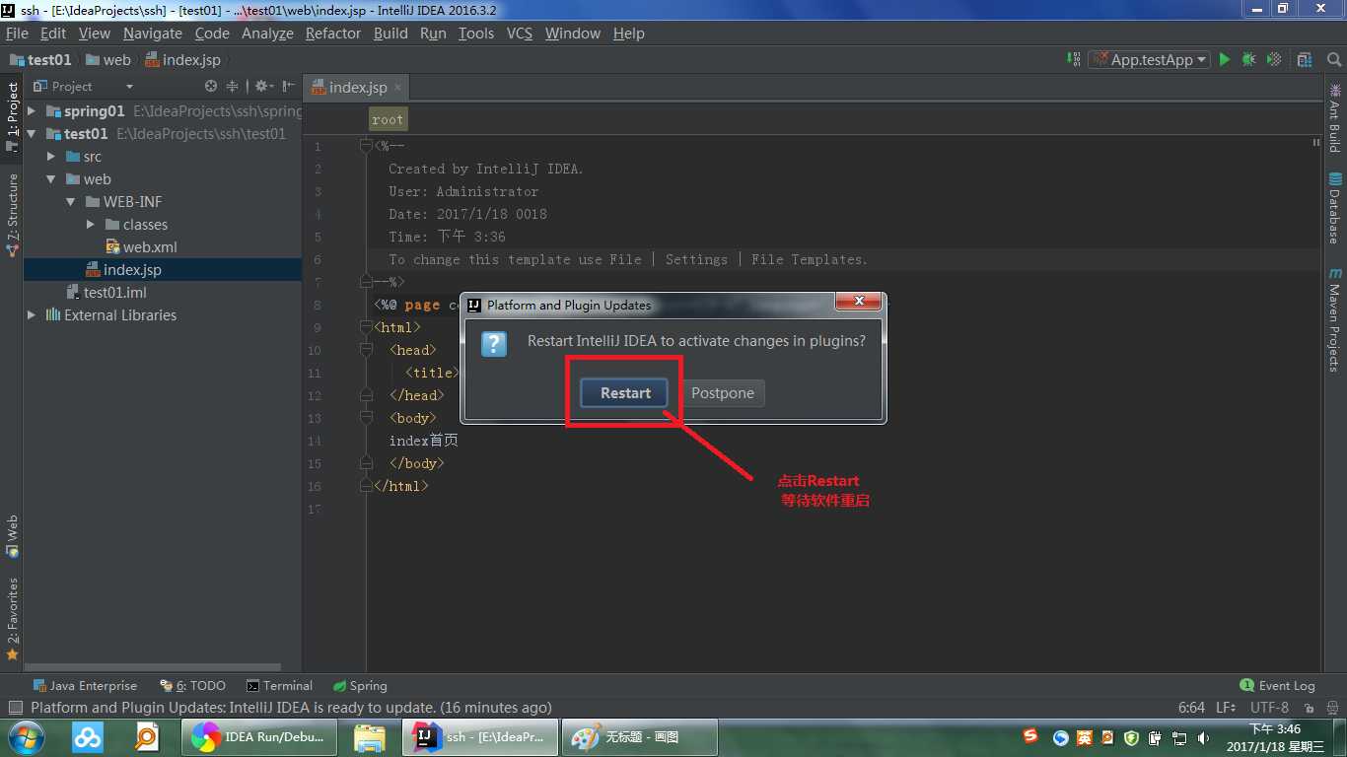
Task: Open the Refactor menu
Action: pos(333,33)
